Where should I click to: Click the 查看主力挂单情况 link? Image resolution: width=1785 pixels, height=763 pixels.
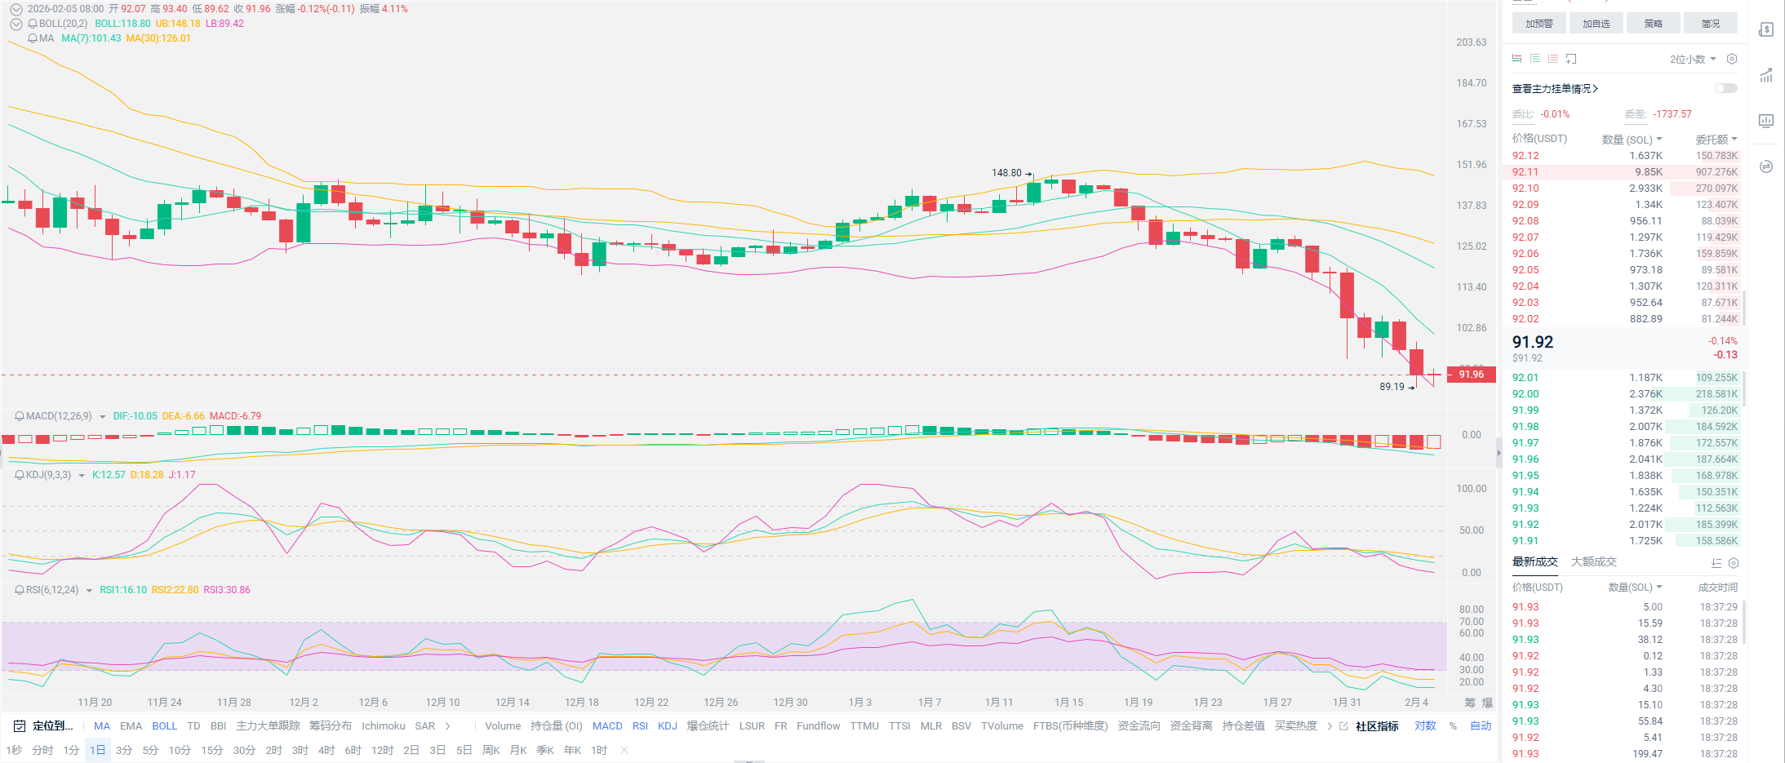tap(1555, 88)
